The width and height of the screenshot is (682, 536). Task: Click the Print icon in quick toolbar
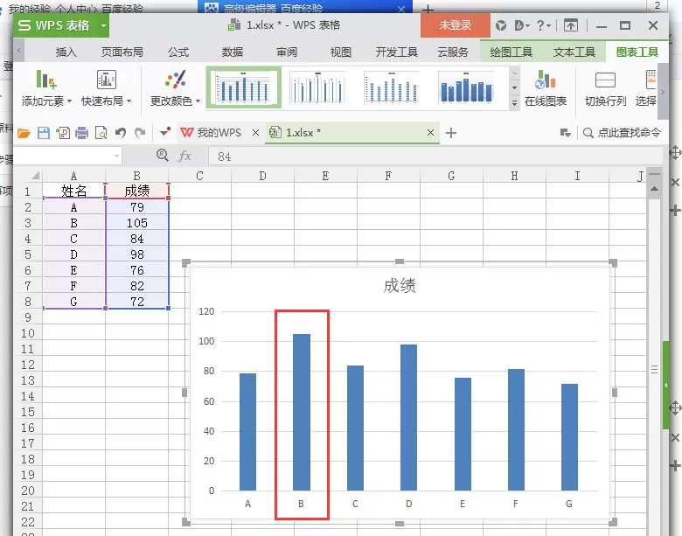point(82,133)
